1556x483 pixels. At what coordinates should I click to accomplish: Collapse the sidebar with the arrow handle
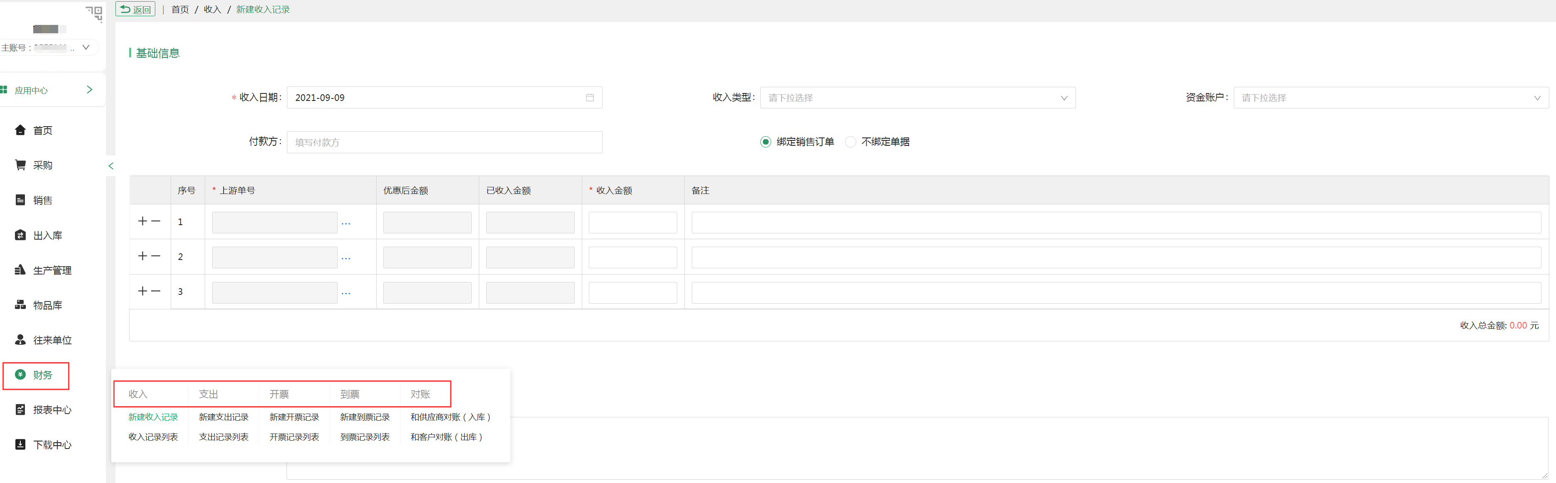tap(110, 166)
